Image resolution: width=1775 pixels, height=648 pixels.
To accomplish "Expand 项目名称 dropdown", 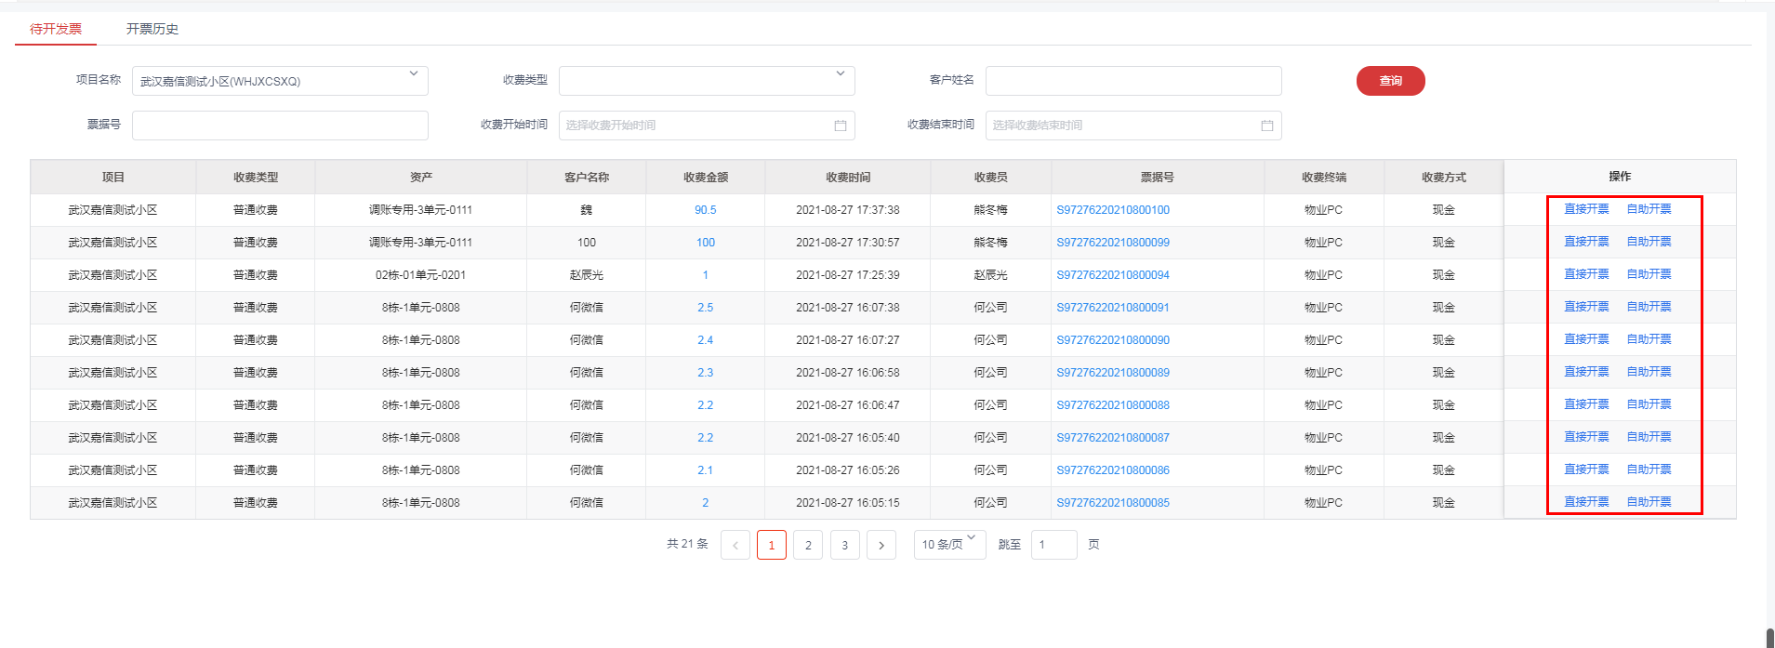I will tap(414, 74).
